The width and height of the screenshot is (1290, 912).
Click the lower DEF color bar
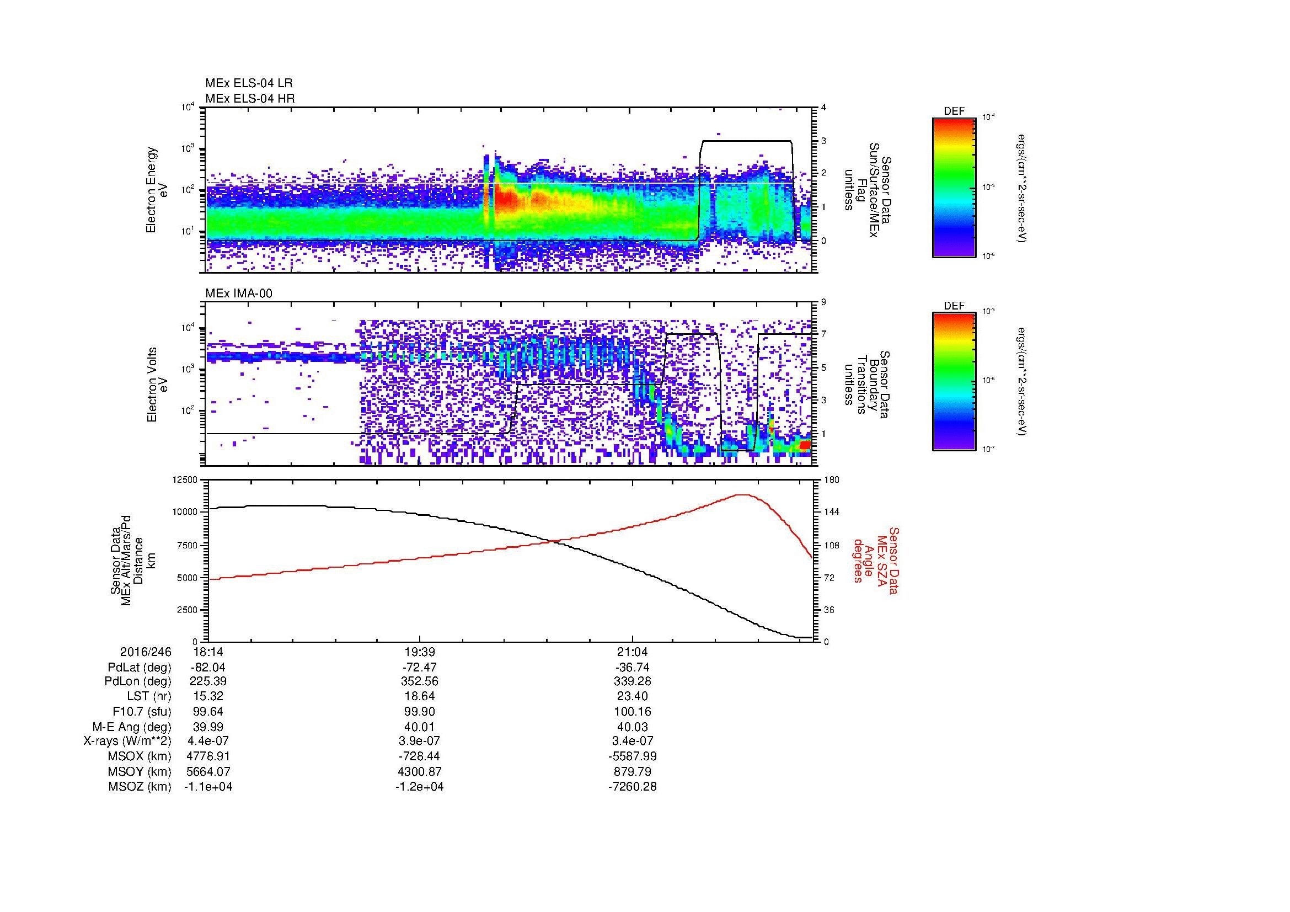[x=954, y=382]
